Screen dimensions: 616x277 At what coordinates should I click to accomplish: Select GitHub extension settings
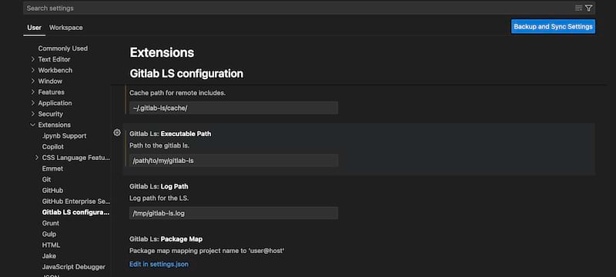pos(52,190)
